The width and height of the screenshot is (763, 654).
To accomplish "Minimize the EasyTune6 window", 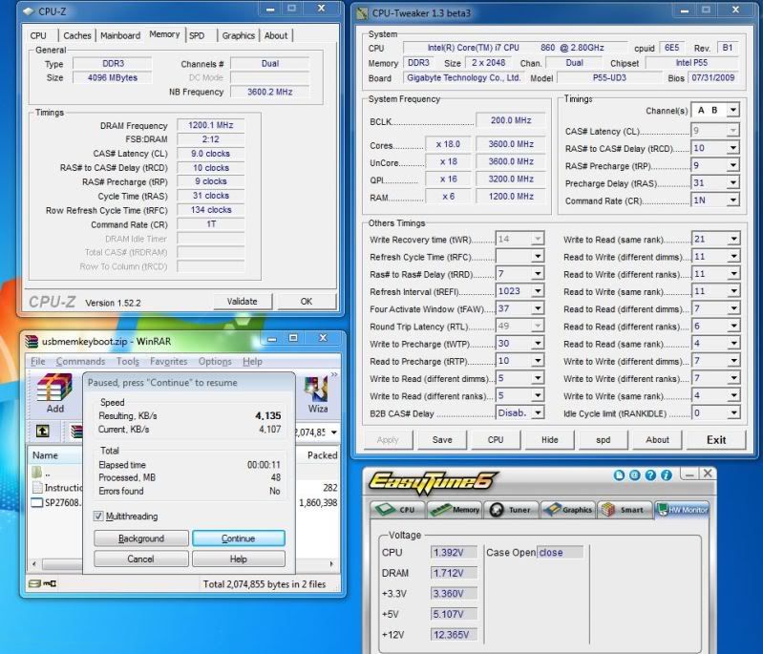I will pyautogui.click(x=689, y=474).
